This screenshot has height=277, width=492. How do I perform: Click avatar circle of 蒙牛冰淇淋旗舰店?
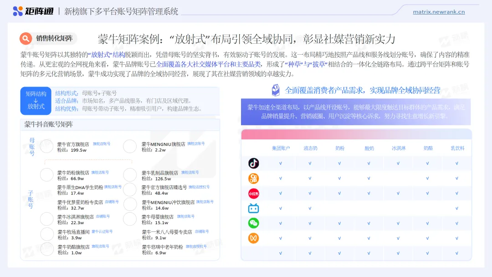click(x=46, y=219)
